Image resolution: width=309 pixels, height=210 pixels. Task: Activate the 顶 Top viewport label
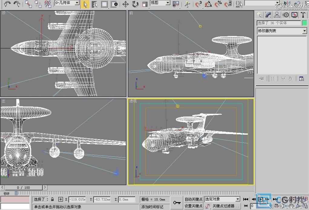click(4, 13)
